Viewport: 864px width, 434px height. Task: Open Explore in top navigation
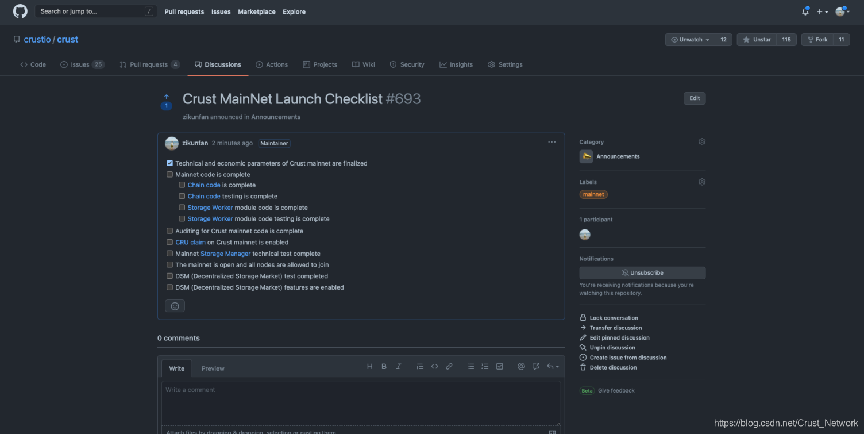[294, 11]
